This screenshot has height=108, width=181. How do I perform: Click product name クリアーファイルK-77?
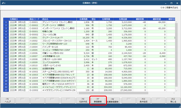[52, 38]
